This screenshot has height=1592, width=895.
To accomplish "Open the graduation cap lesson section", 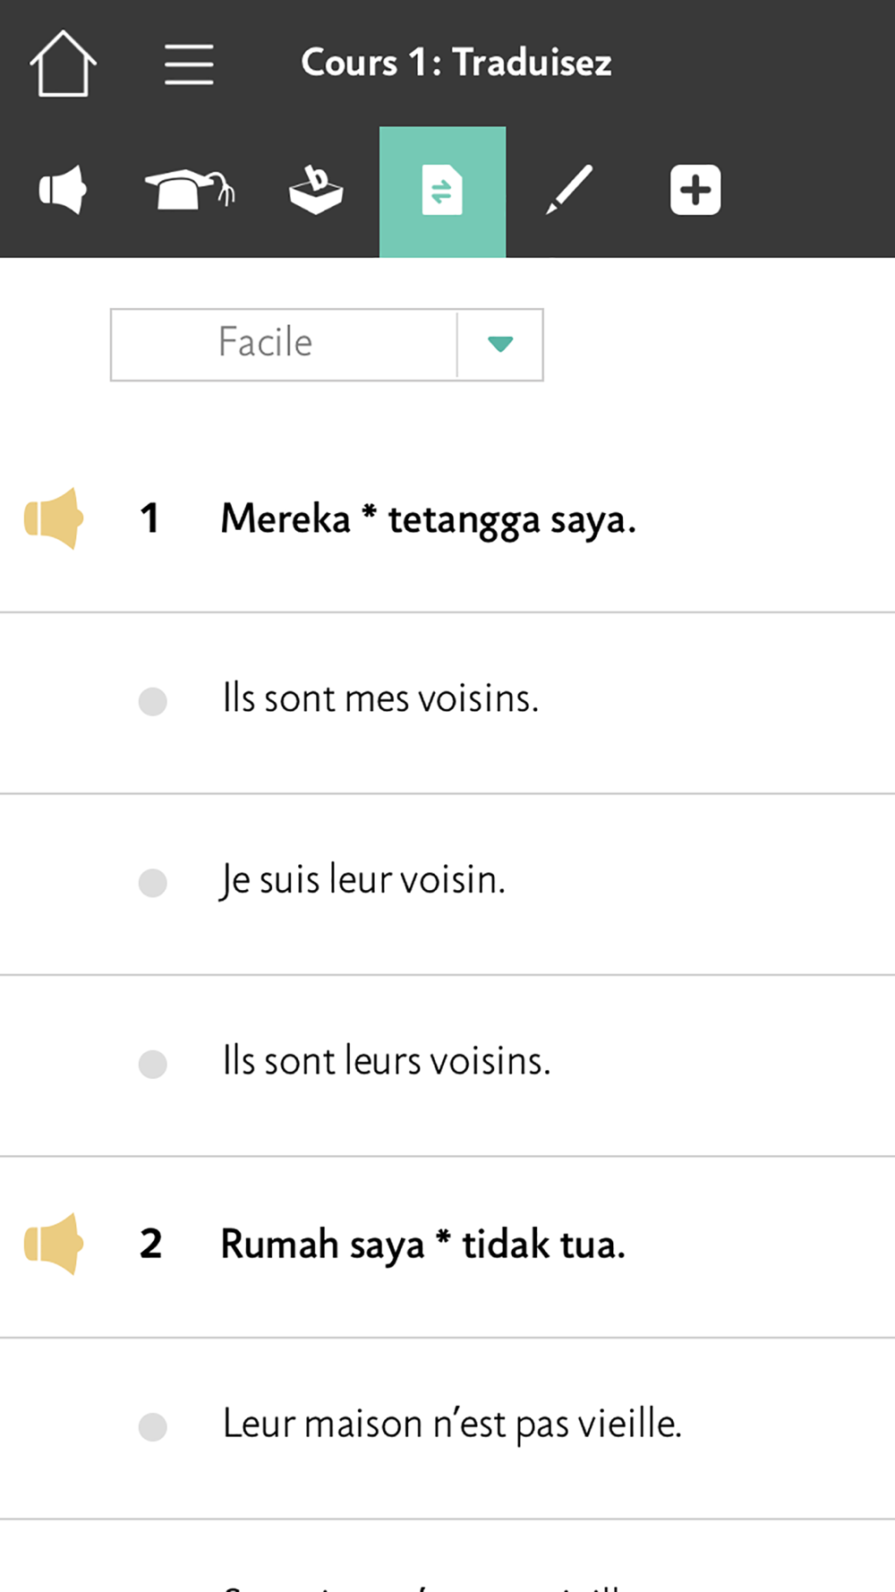I will [x=189, y=190].
